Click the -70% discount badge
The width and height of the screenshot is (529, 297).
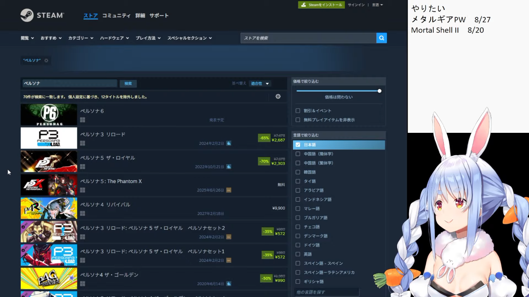[x=264, y=161]
